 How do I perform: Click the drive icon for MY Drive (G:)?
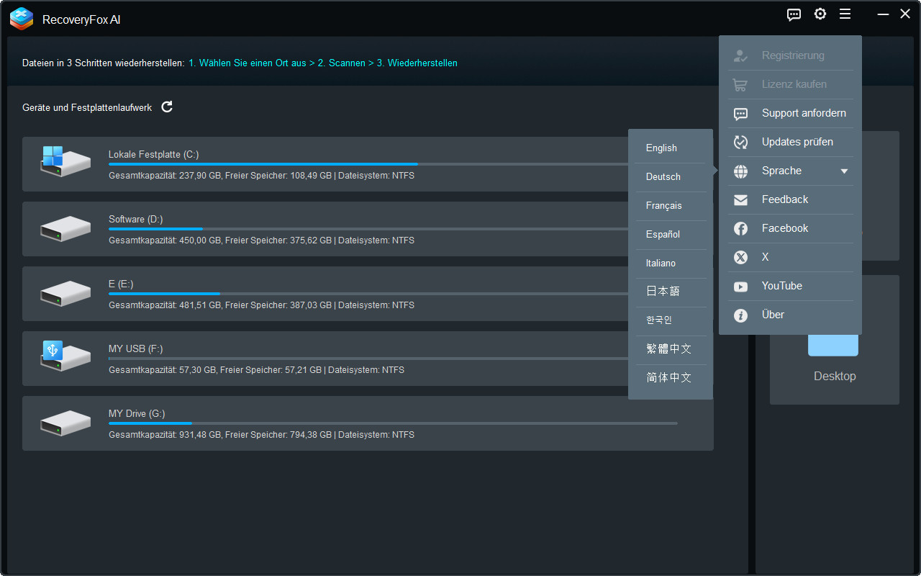pos(65,423)
